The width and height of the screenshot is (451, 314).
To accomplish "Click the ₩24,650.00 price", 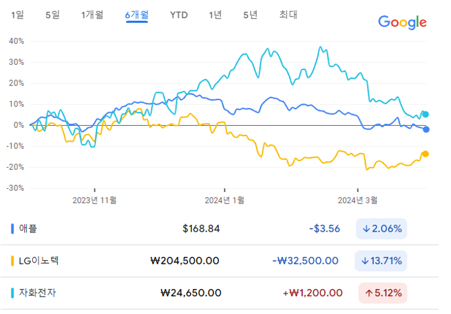I will (191, 293).
